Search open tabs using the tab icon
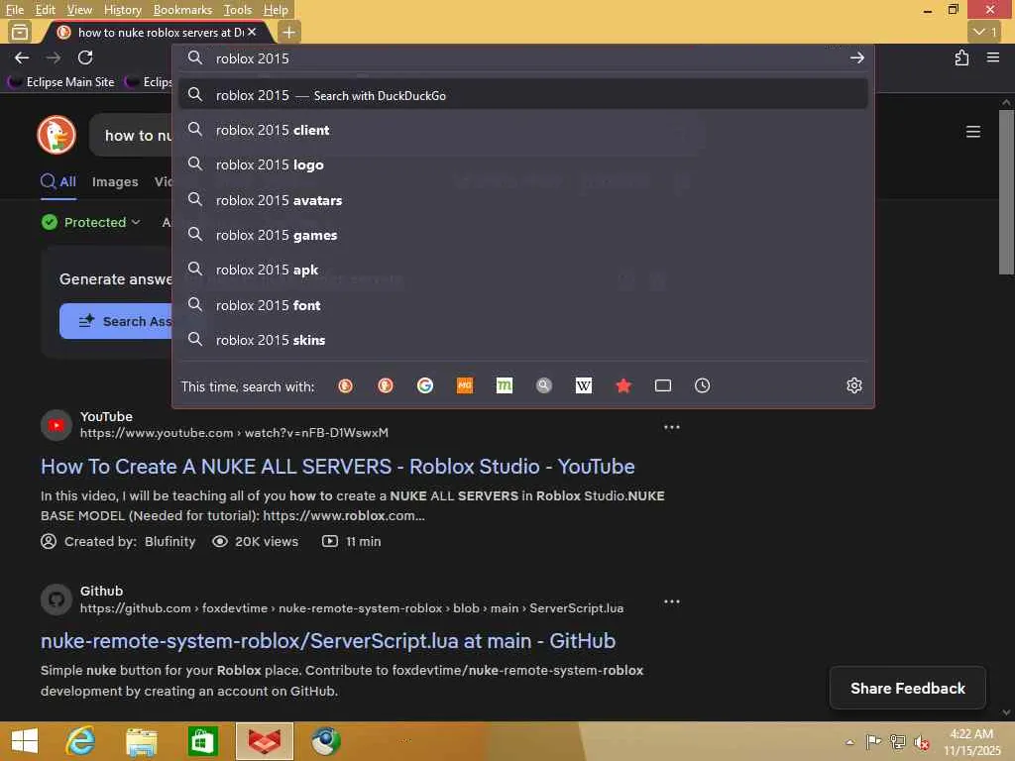1015x761 pixels. point(663,385)
